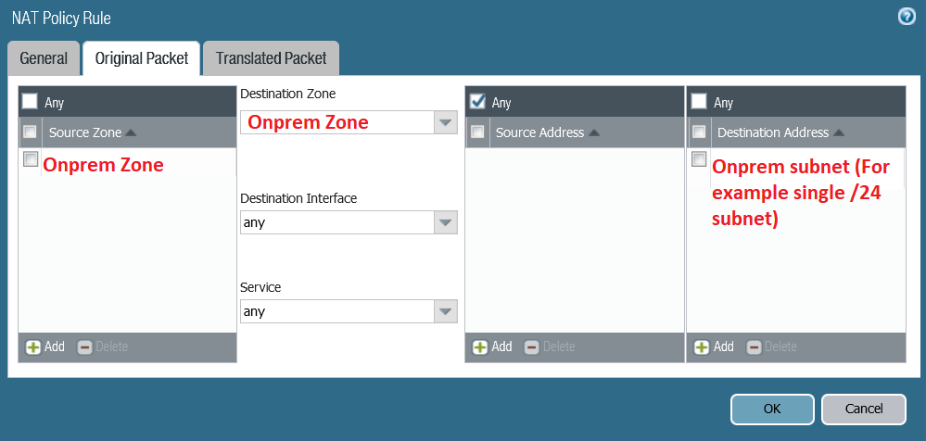Click the help question mark icon
The image size is (926, 441).
click(907, 17)
